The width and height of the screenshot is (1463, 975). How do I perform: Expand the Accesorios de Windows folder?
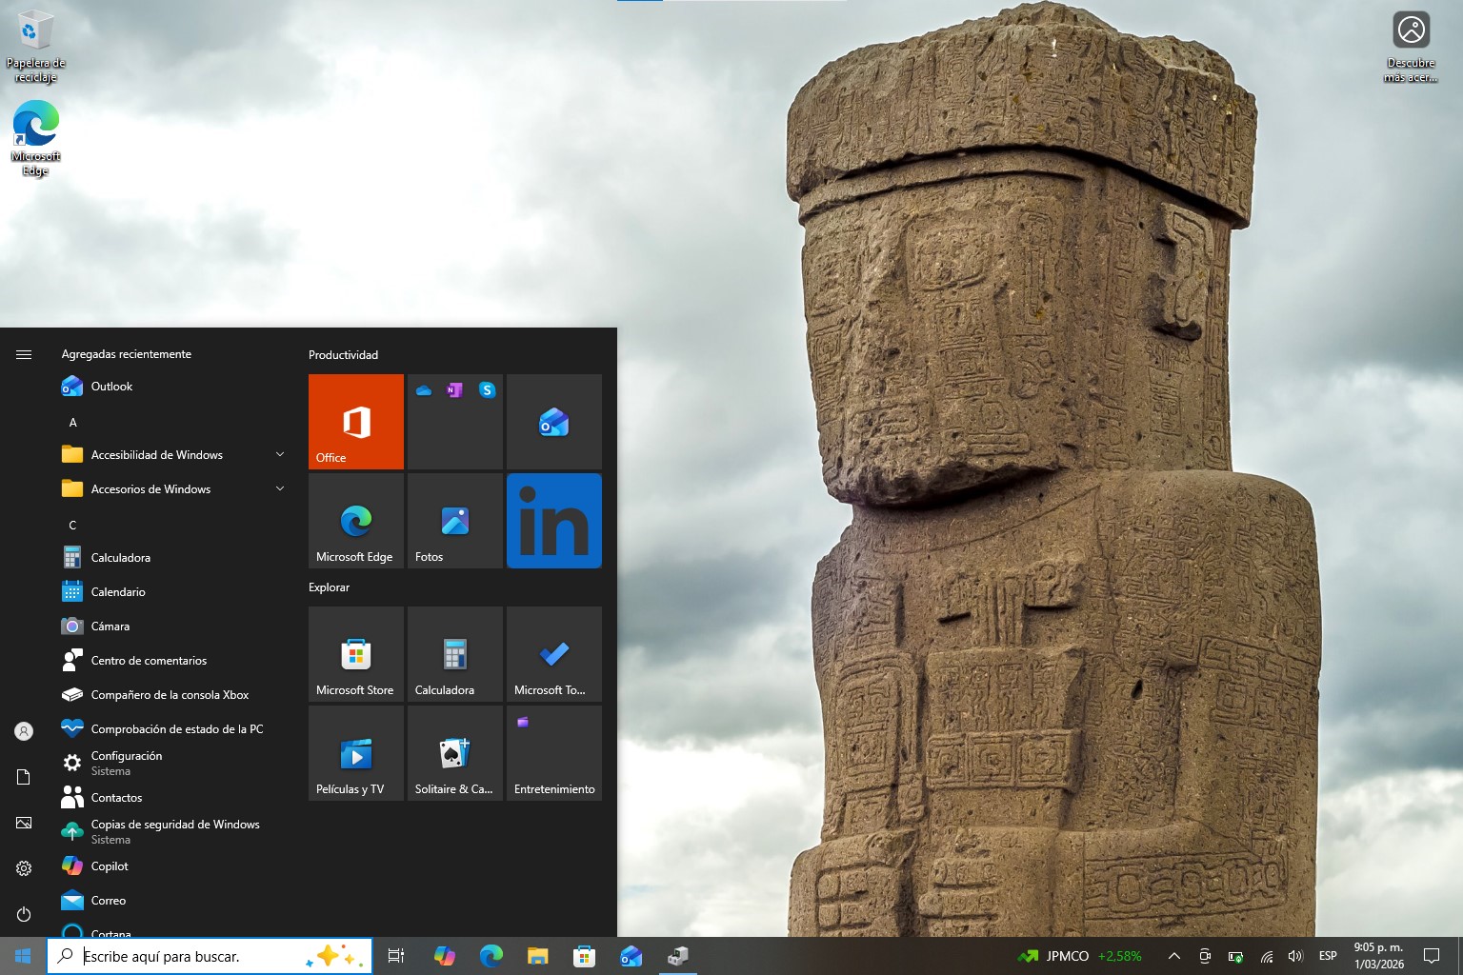point(171,489)
